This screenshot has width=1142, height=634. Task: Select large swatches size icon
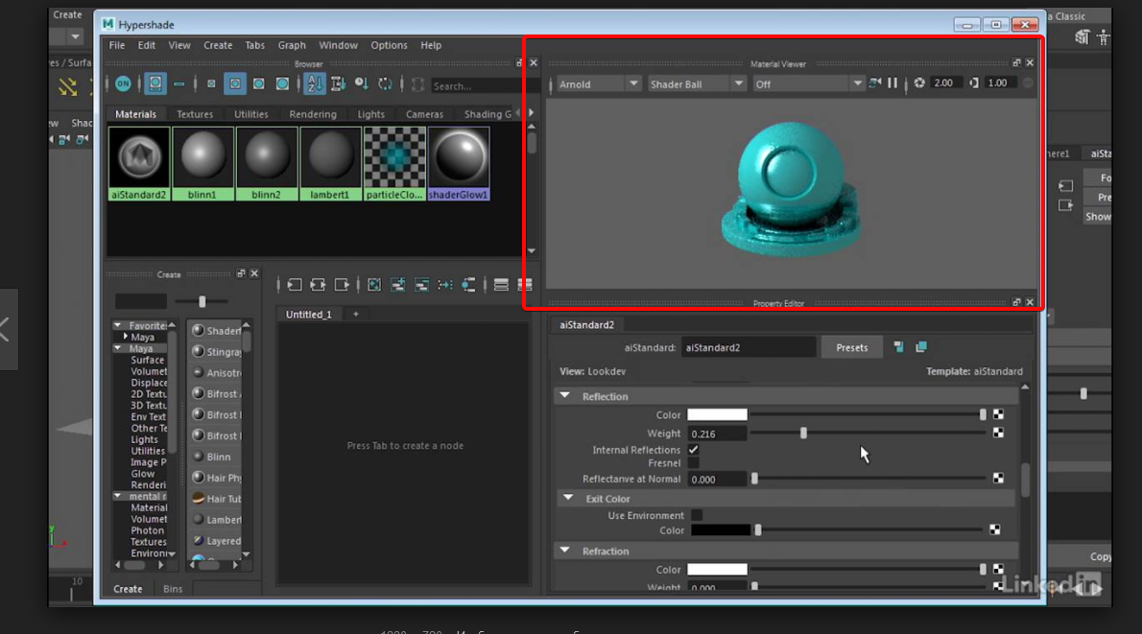pyautogui.click(x=258, y=84)
